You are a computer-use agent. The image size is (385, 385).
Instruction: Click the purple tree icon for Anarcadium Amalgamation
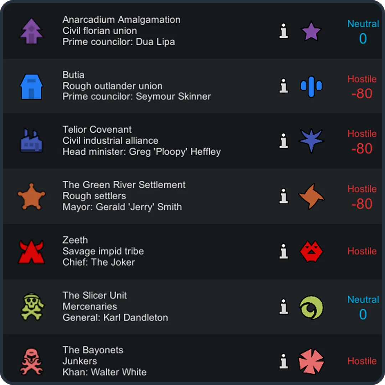pyautogui.click(x=31, y=31)
